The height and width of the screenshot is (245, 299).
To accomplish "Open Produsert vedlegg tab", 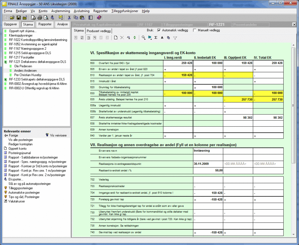I will tap(98, 31).
